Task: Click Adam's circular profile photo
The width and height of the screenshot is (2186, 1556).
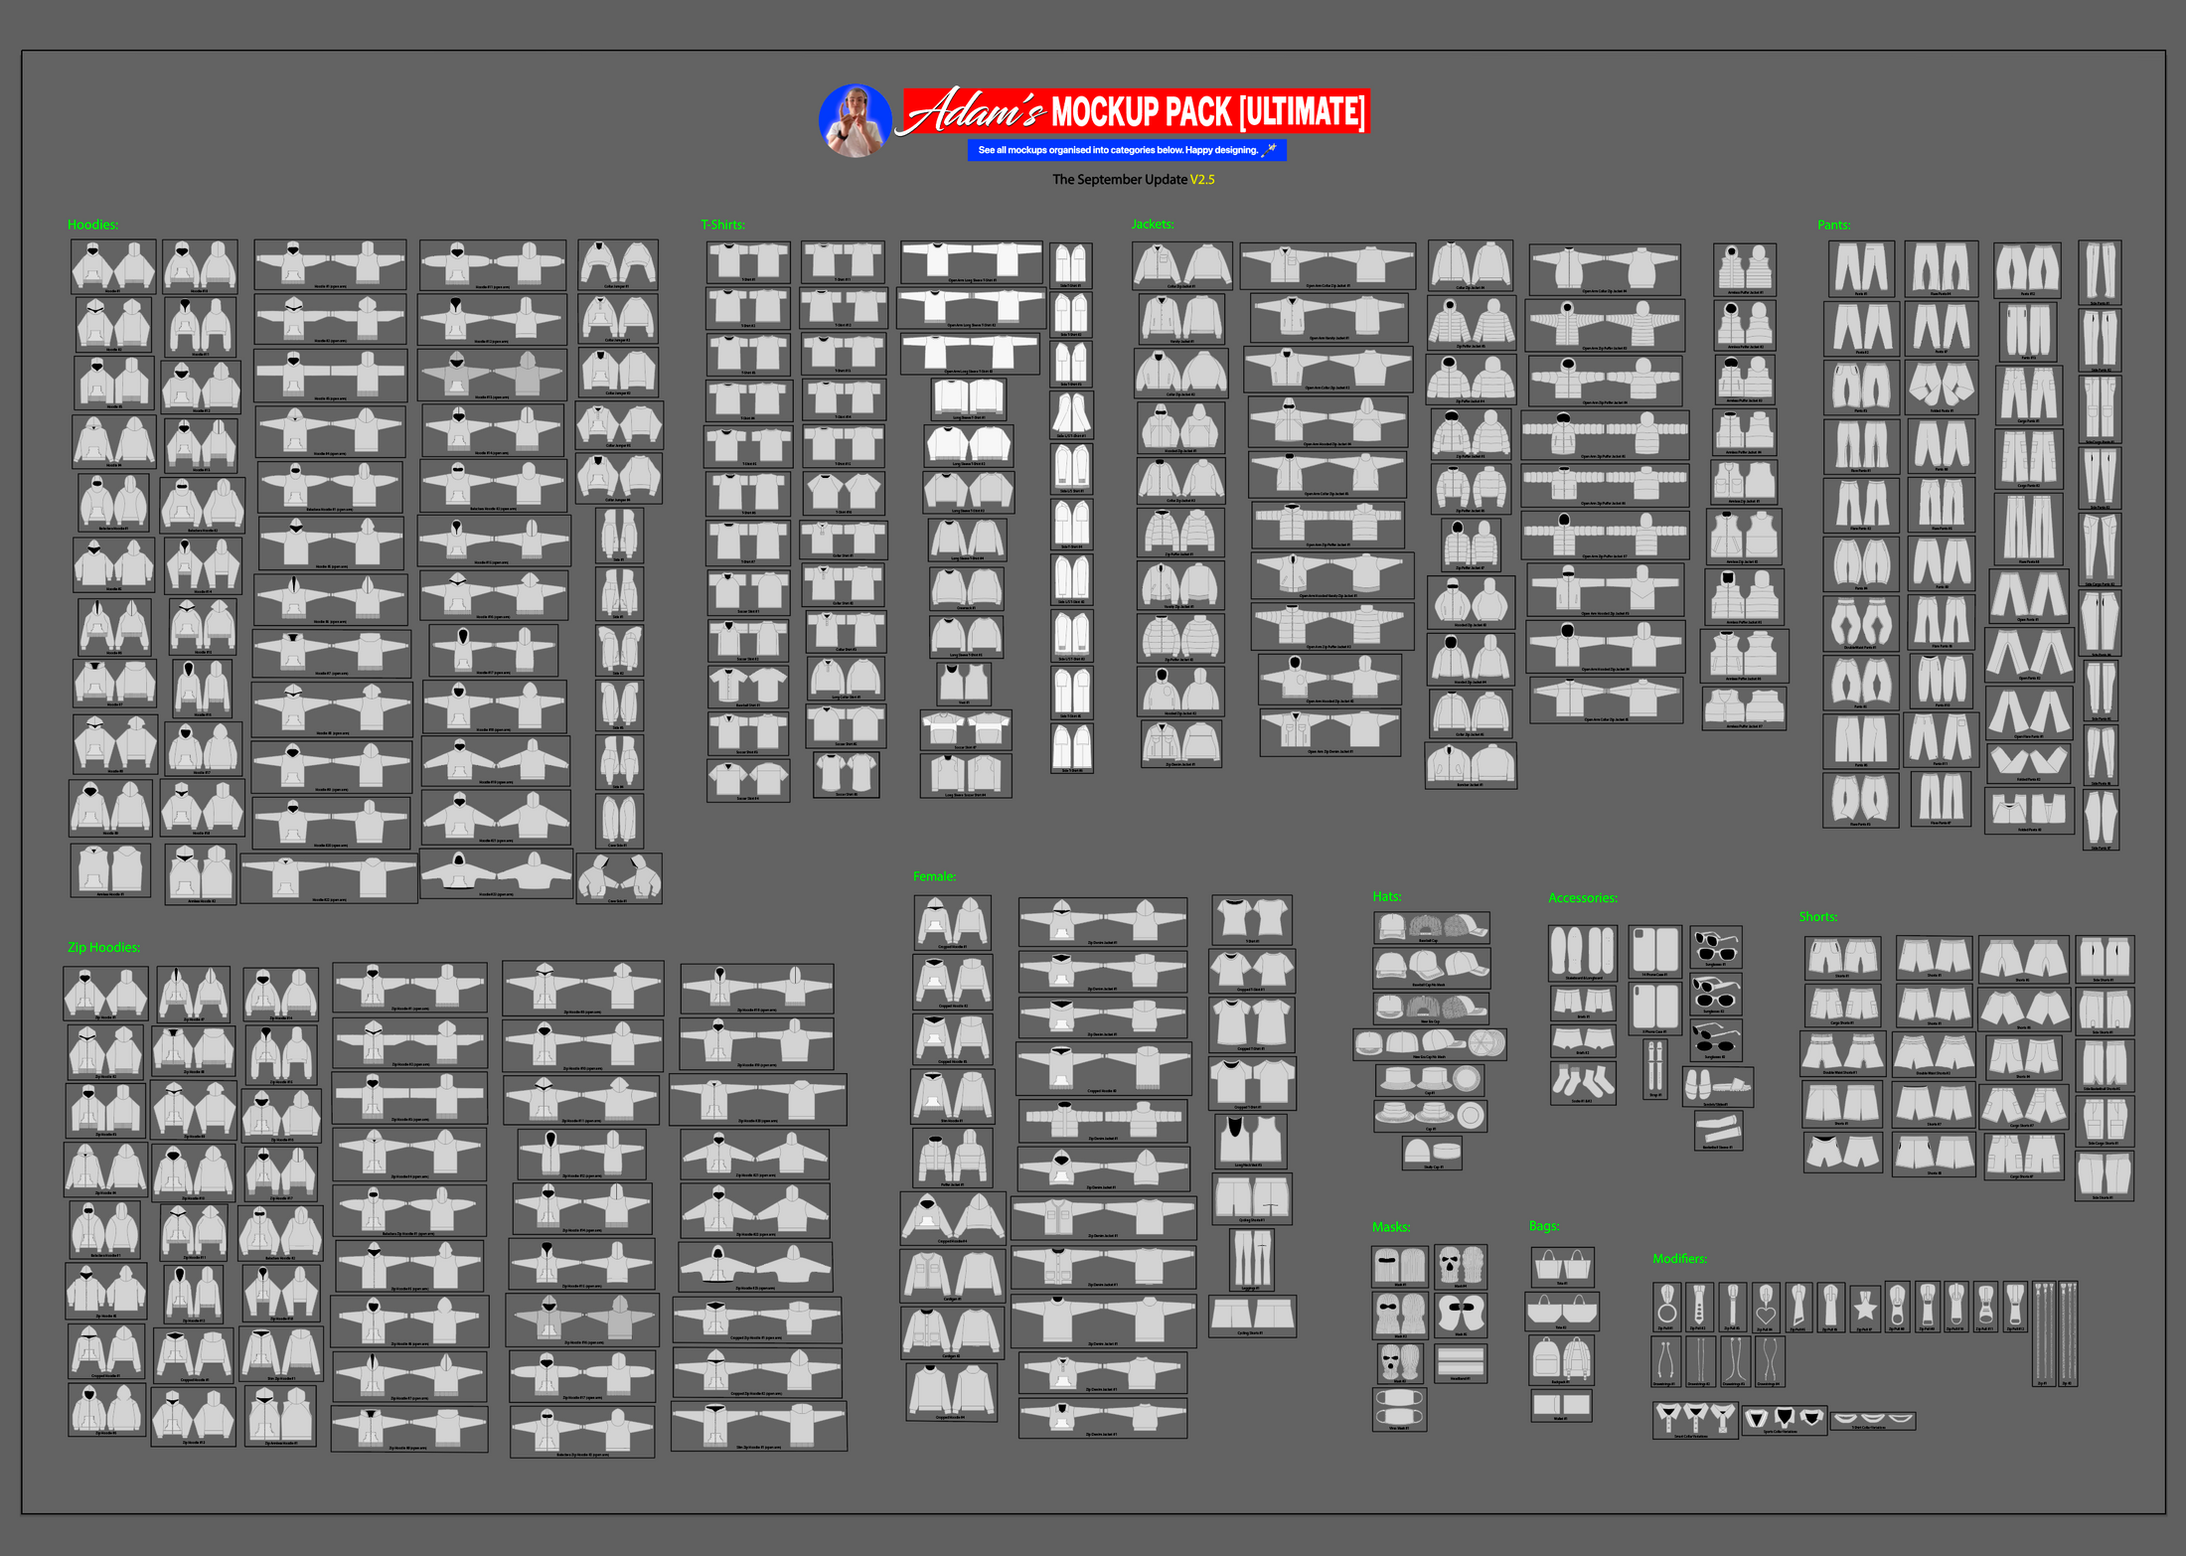Action: pos(855,120)
